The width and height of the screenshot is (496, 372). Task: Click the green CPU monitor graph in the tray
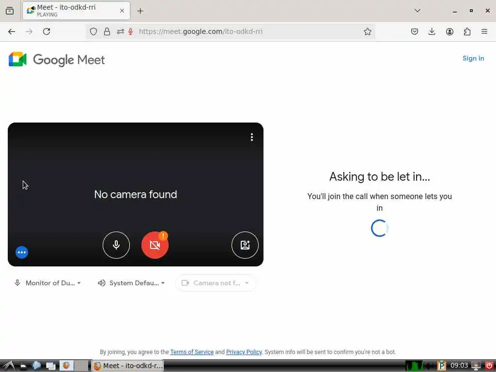click(x=414, y=366)
